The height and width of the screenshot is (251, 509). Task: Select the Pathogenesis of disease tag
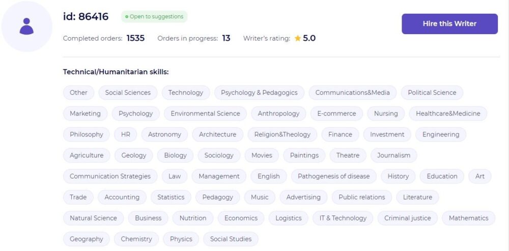coord(334,176)
